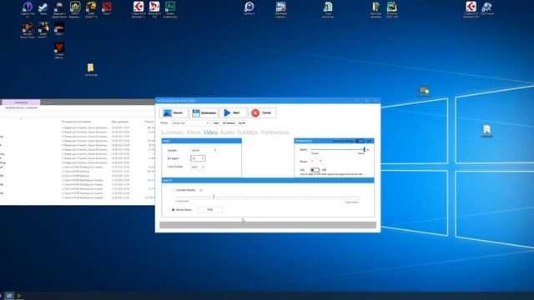Toggle the VFR switch
This screenshot has height=300, width=534.
[315, 170]
